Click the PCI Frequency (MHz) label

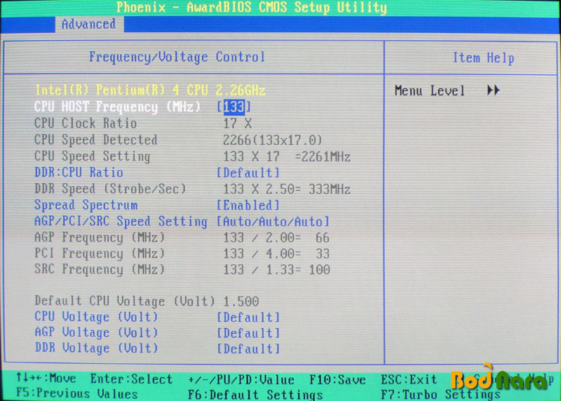100,254
